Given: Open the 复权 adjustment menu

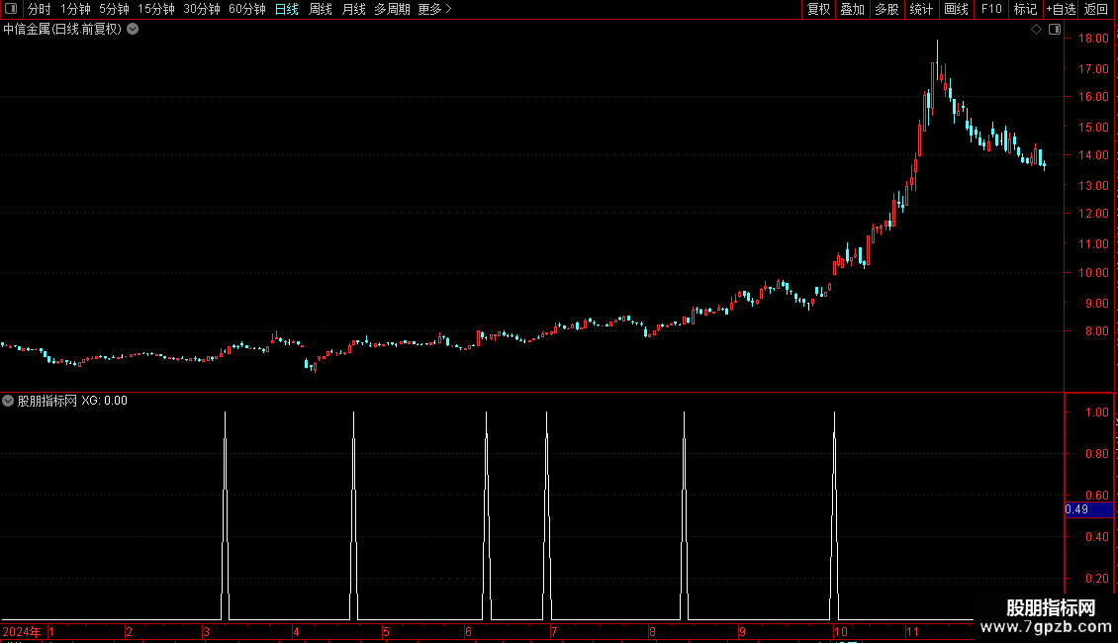Looking at the screenshot, I should click(818, 9).
